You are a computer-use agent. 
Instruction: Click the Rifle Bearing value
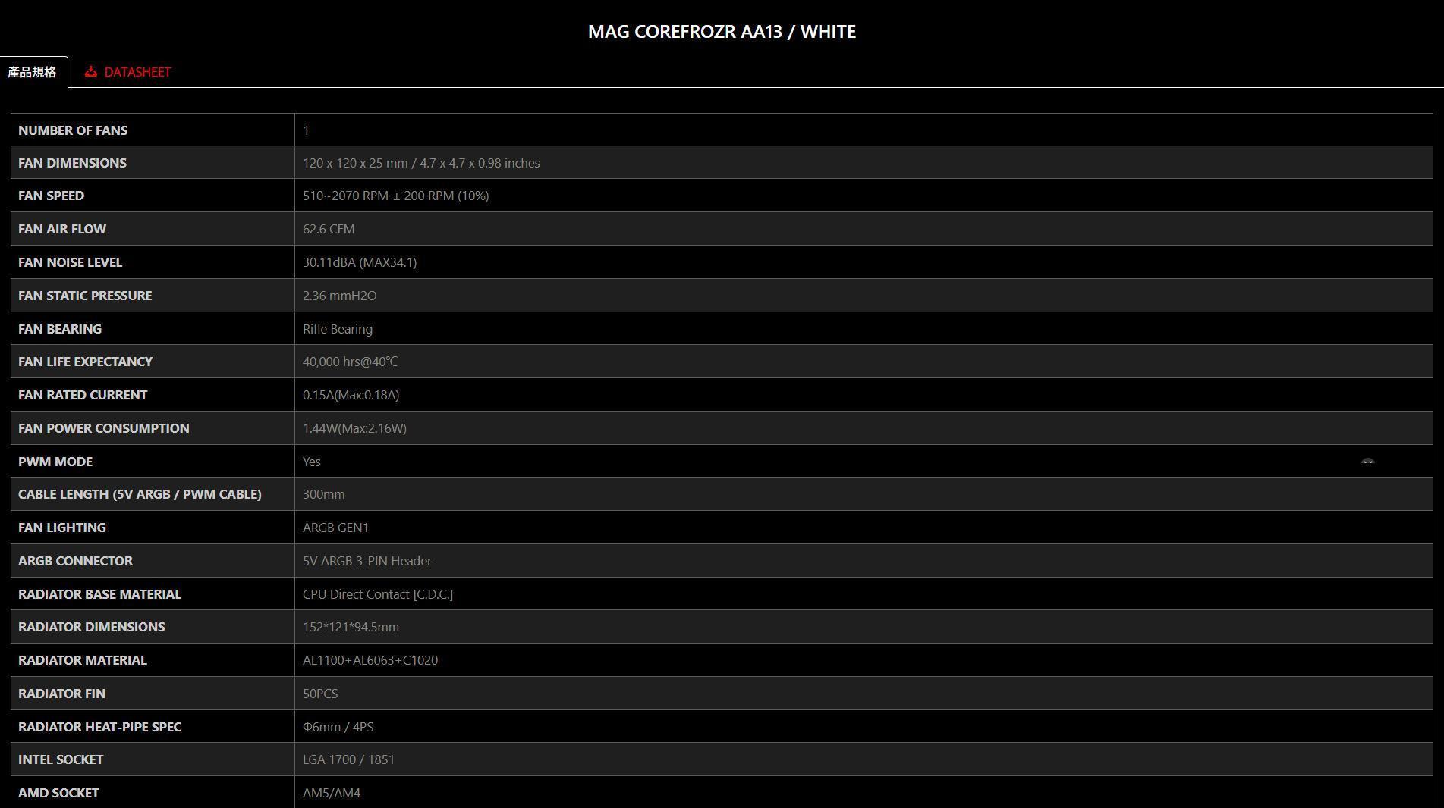(x=338, y=329)
